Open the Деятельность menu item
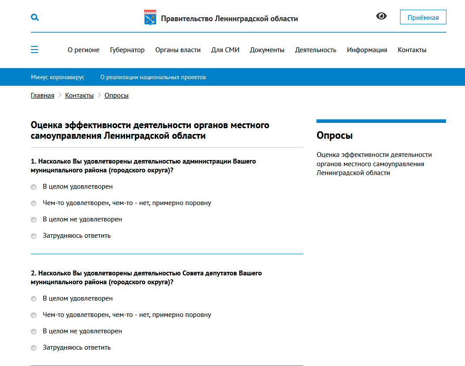Screen dimensions: 465x366 316,50
